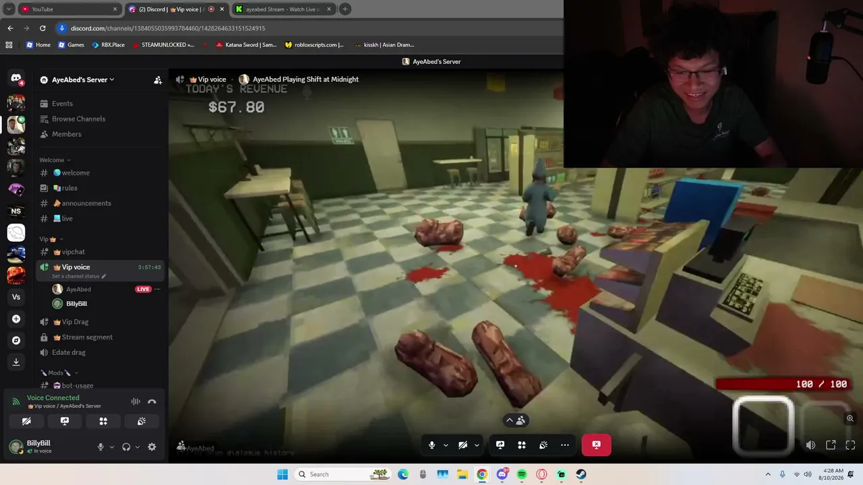Go to the announcements channel

100,203
